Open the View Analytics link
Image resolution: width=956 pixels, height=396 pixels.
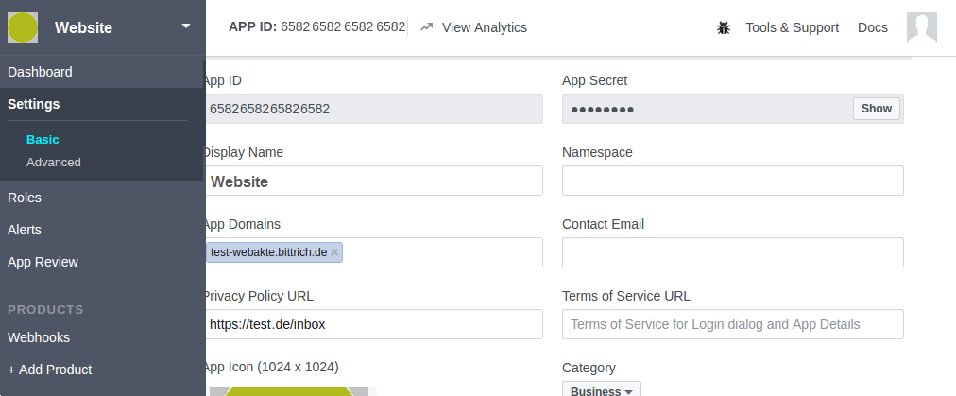pos(484,27)
